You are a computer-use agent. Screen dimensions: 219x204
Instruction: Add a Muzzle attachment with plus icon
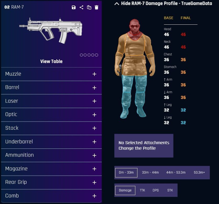pyautogui.click(x=94, y=74)
